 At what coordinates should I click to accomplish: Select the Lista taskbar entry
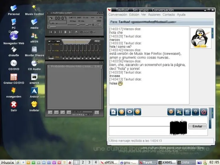[x=186, y=163]
